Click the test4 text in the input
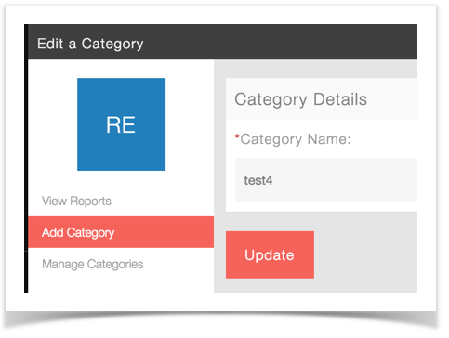 coord(258,180)
